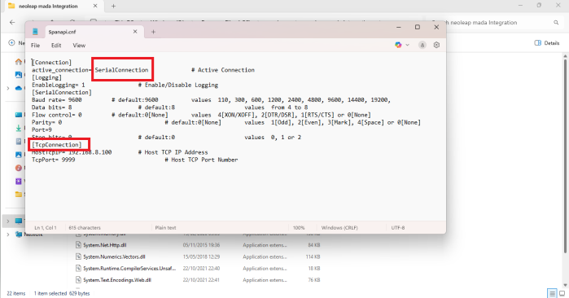Go back in File Explorer
The image size is (569, 298).
(x=12, y=22)
